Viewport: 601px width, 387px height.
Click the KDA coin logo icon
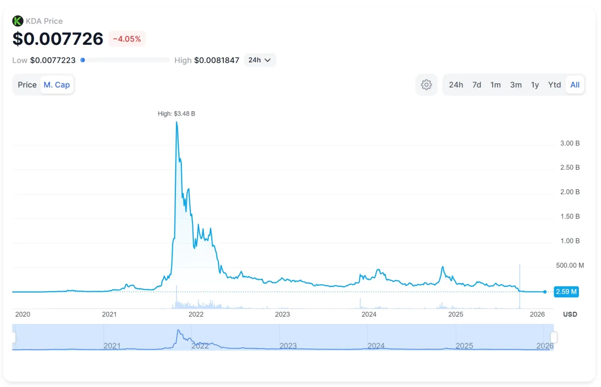coord(18,21)
